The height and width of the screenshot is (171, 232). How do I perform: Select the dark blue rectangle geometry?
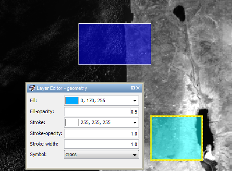pos(115,44)
